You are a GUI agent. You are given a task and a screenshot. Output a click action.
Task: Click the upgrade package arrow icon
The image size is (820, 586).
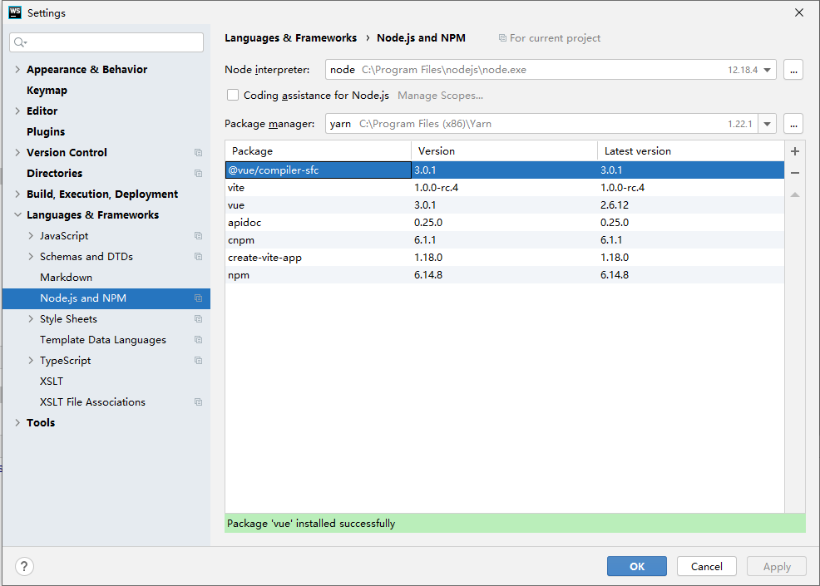click(795, 195)
